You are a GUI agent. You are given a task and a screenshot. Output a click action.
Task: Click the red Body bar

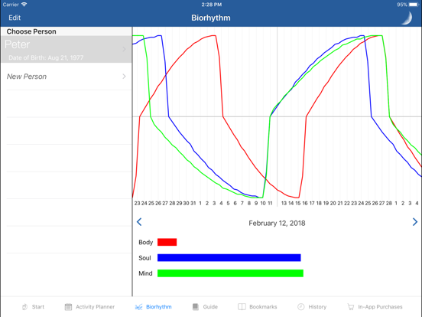pyautogui.click(x=167, y=242)
